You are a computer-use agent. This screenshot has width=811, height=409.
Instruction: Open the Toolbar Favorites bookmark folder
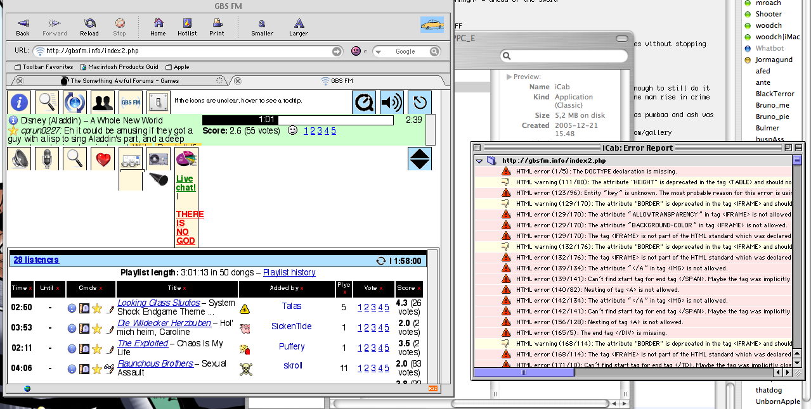point(43,67)
